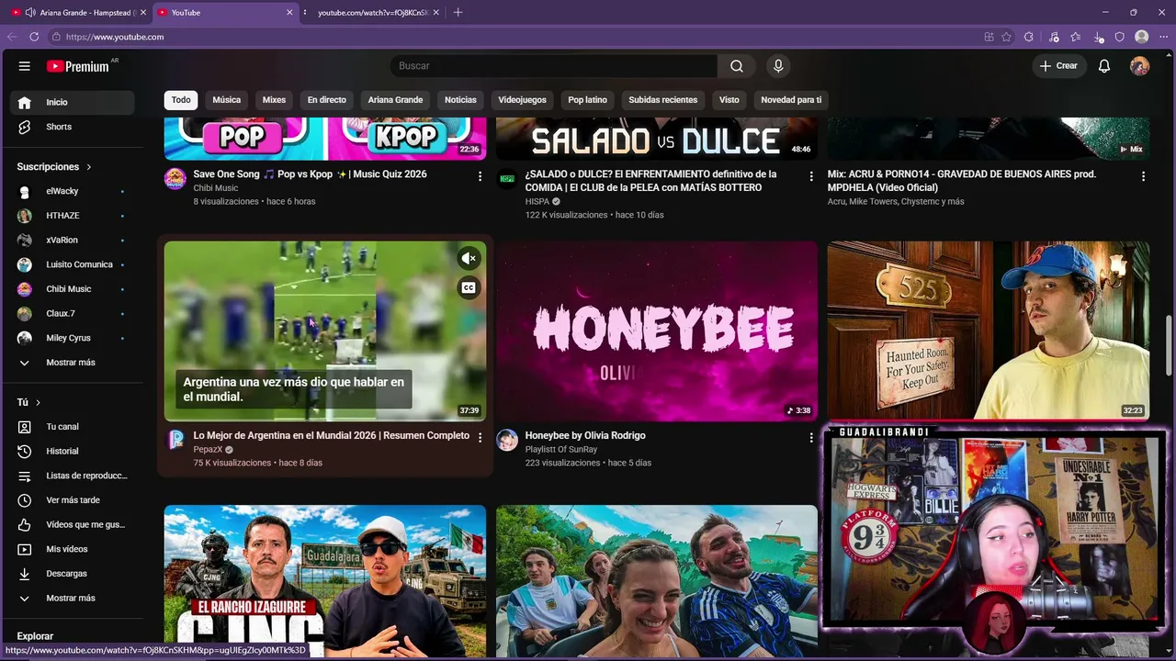Screen dimensions: 1176x661
Task: Open Miley Cyrus subscription channel
Action: (72, 338)
